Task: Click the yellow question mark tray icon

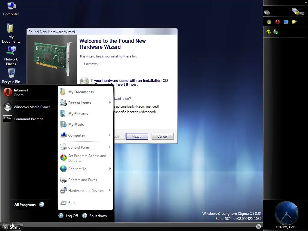Action: pyautogui.click(x=269, y=32)
